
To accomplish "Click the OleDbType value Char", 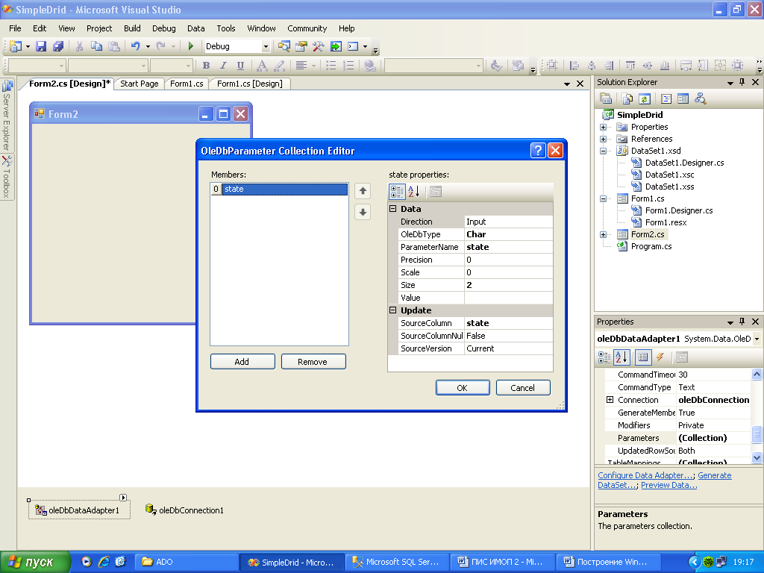I will (508, 234).
